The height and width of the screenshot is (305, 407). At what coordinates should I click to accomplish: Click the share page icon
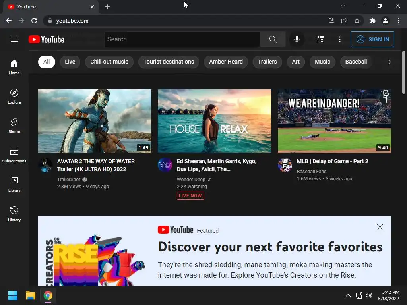344,21
